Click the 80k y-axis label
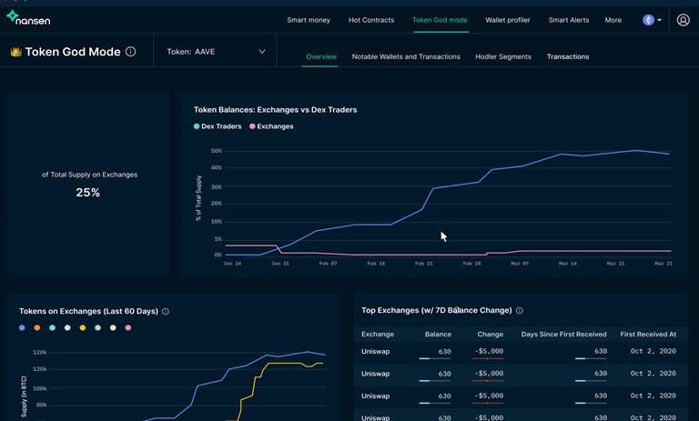Screen dimensions: 699x421 pos(42,405)
